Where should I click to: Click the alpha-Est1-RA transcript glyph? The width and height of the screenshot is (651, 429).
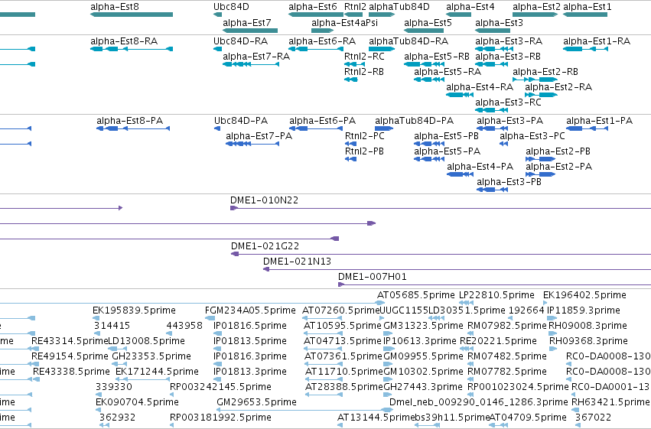point(585,49)
